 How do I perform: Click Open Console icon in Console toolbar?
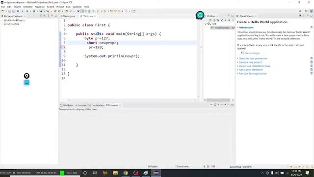pos(222,105)
